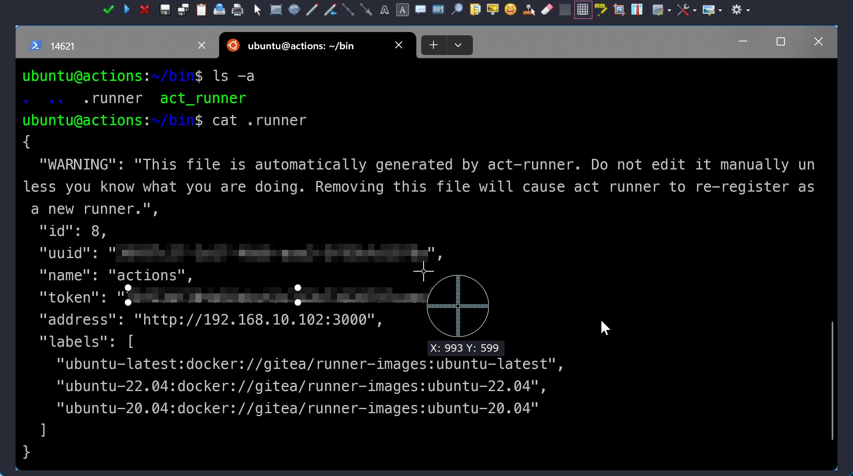Open the settings gear dropdown arrow

[x=748, y=10]
